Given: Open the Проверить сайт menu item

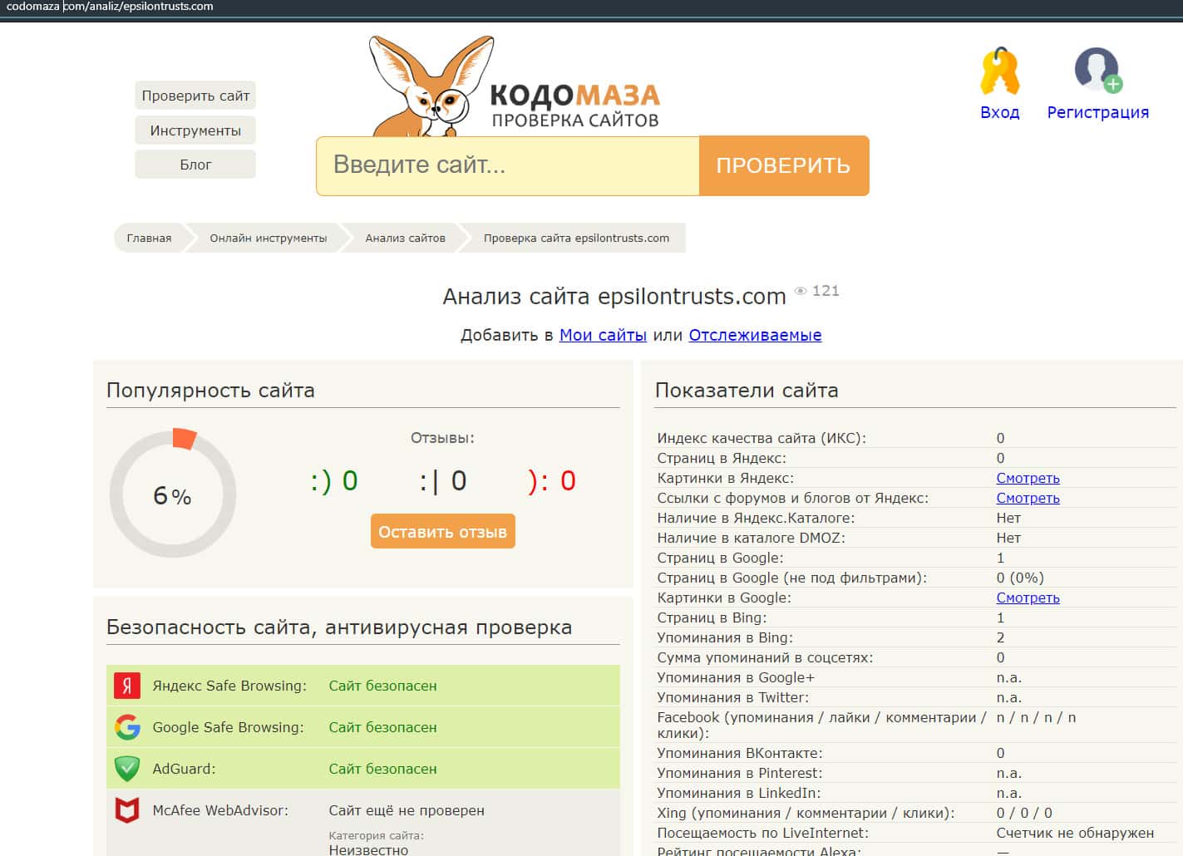Looking at the screenshot, I should point(195,96).
